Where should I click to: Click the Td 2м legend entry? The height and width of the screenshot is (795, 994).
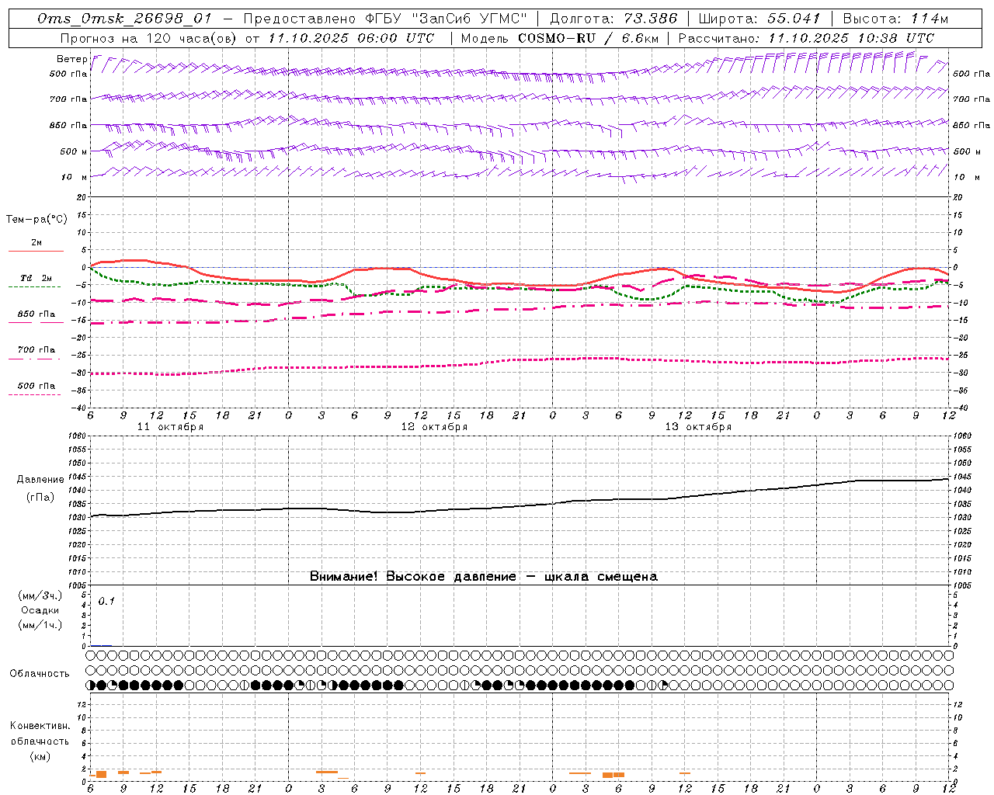click(x=36, y=278)
